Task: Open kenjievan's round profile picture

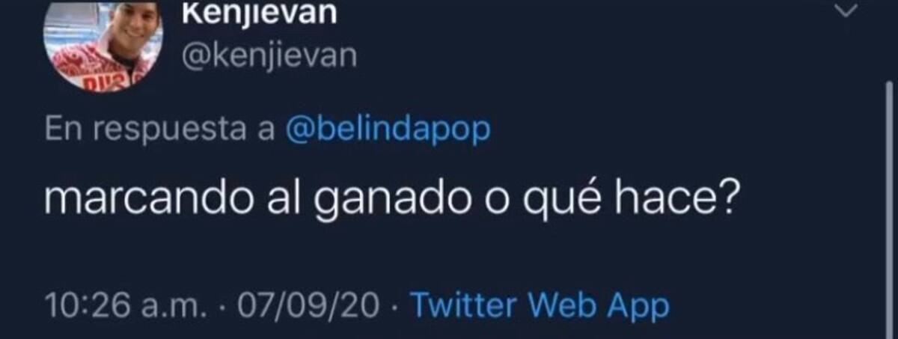Action: [103, 45]
